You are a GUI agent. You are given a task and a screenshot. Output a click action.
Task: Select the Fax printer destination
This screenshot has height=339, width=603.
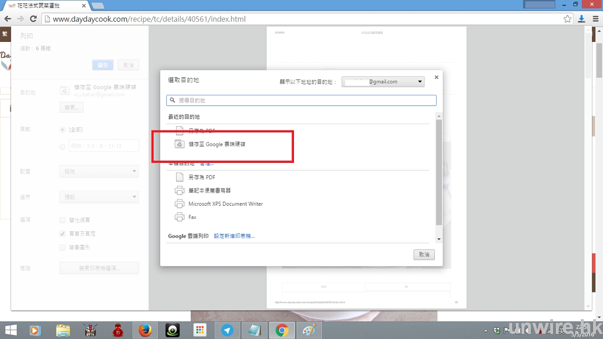point(192,217)
